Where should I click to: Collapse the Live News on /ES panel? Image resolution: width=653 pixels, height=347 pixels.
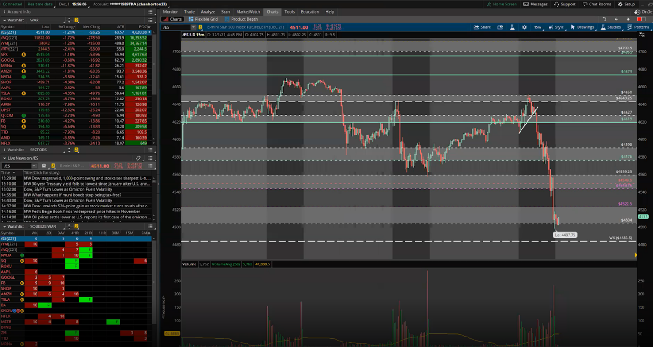coord(4,158)
